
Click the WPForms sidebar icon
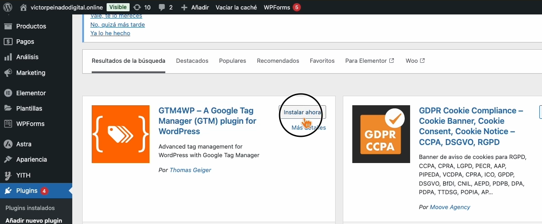[x=8, y=124]
